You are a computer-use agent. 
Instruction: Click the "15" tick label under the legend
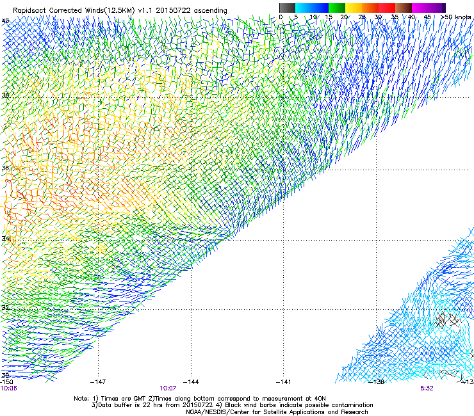pos(329,17)
